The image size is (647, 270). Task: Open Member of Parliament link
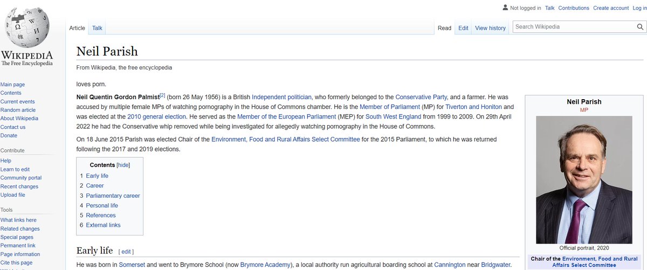pos(390,107)
